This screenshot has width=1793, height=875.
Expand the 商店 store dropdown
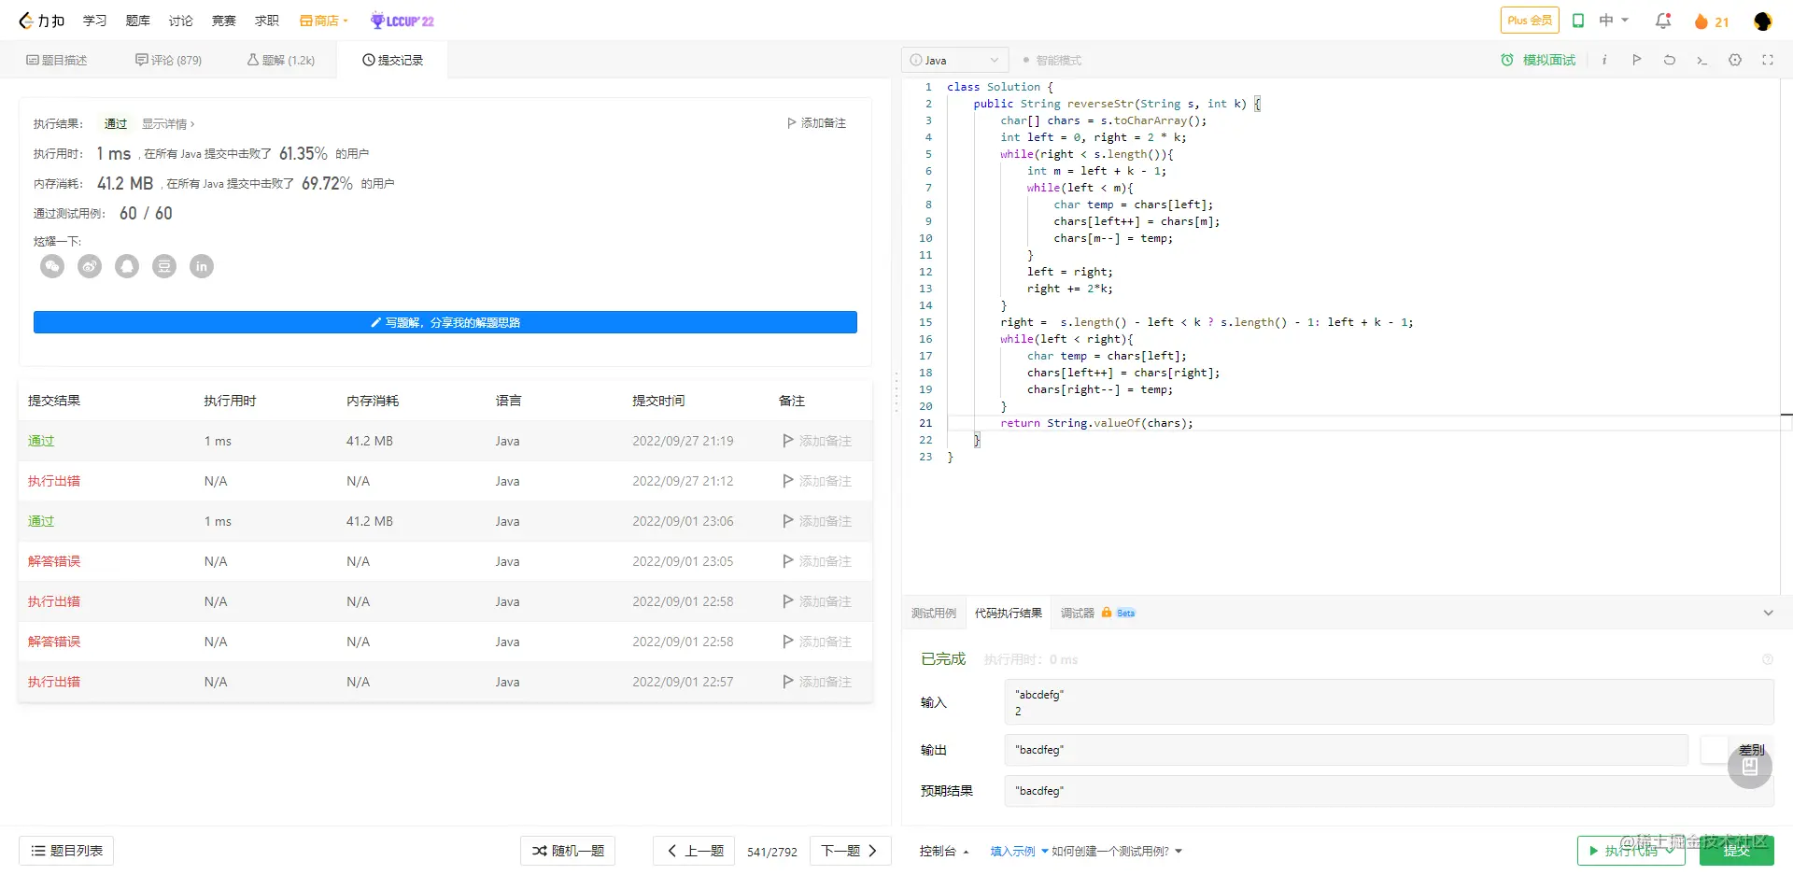tap(324, 21)
